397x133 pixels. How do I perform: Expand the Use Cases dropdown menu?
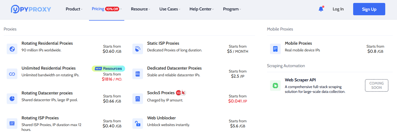(170, 9)
